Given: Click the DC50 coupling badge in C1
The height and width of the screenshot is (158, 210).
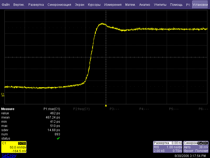Looking at the screenshot, I should [x=22, y=143].
